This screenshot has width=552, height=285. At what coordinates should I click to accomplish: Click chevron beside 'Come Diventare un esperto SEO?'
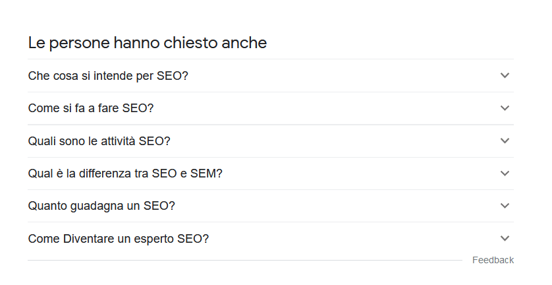[x=505, y=238]
